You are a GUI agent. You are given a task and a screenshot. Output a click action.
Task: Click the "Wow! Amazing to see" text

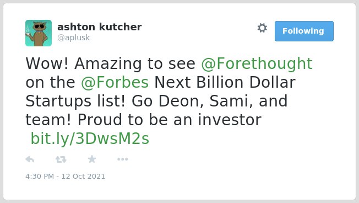[x=110, y=63]
